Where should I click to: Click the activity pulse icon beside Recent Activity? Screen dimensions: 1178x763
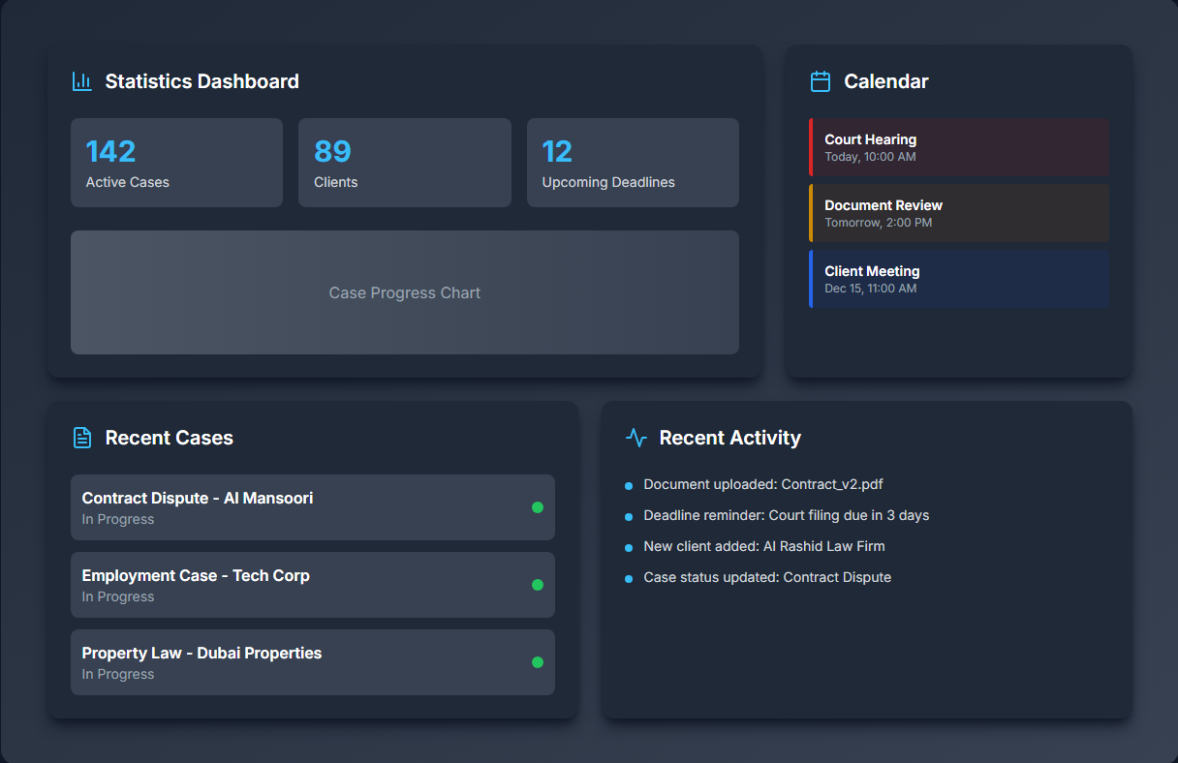tap(635, 438)
